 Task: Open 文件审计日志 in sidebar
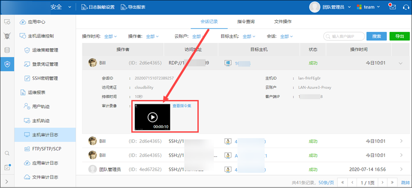[x=45, y=177]
